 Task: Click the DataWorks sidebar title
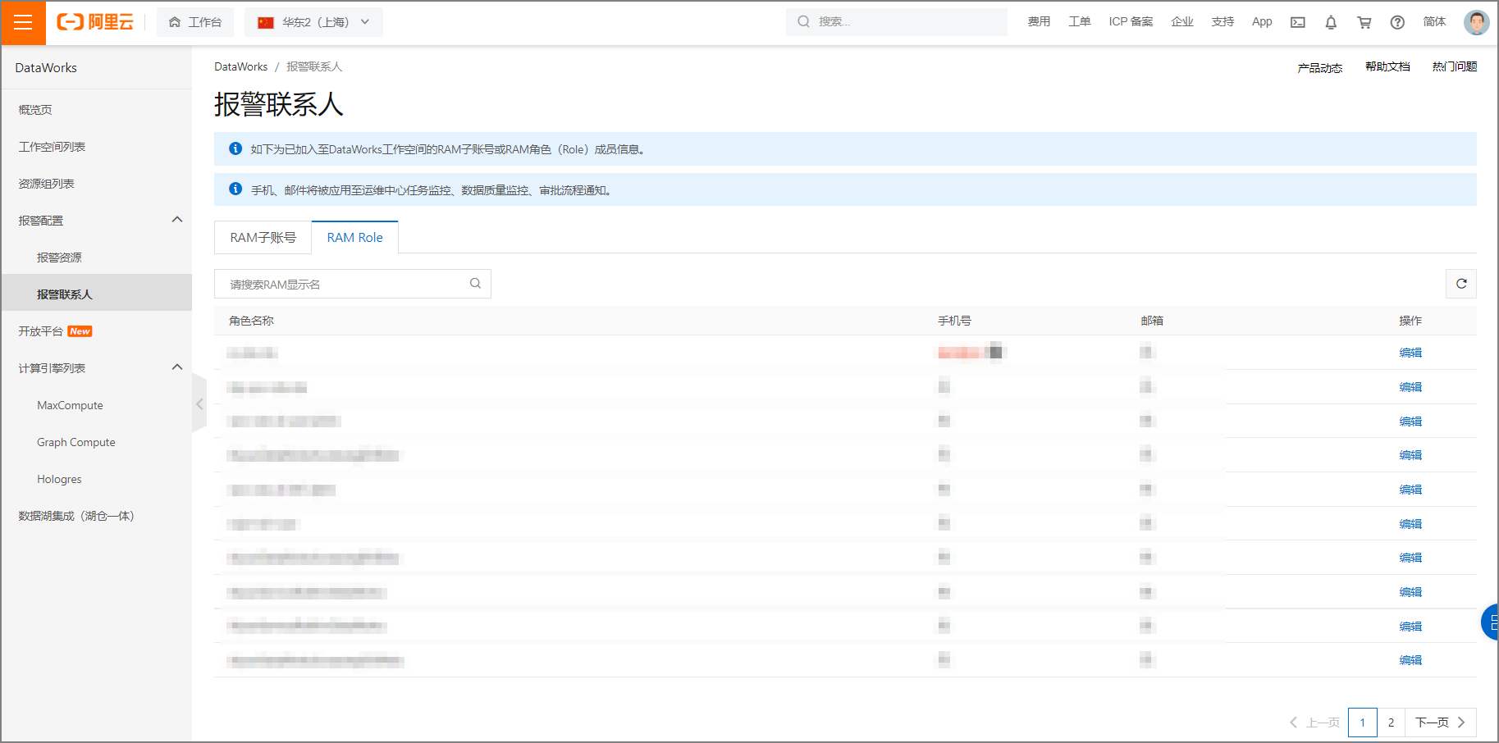coord(46,68)
